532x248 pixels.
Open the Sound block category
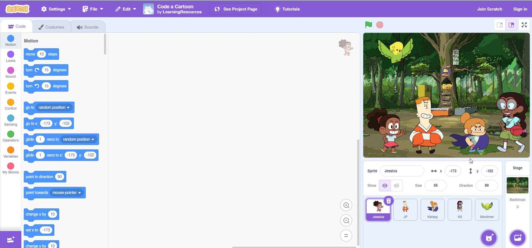[x=11, y=72]
